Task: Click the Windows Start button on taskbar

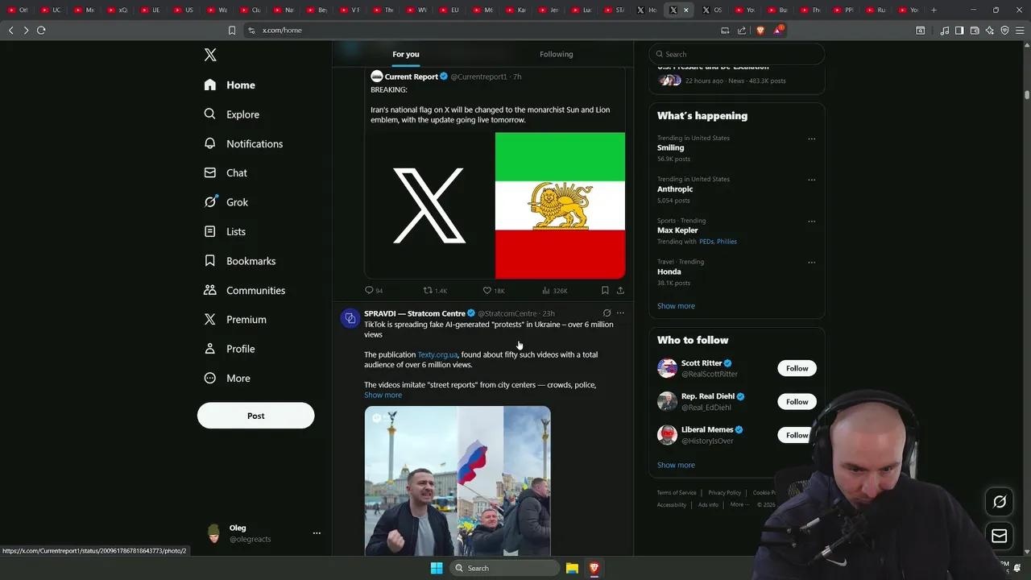Action: [x=437, y=568]
